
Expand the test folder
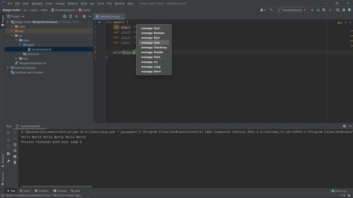[16, 58]
